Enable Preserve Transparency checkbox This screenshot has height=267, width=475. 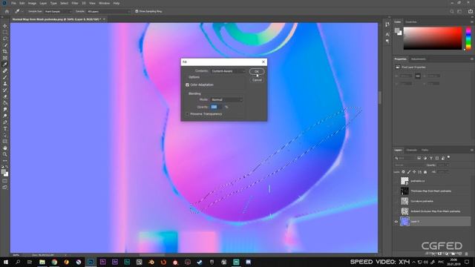tap(187, 114)
